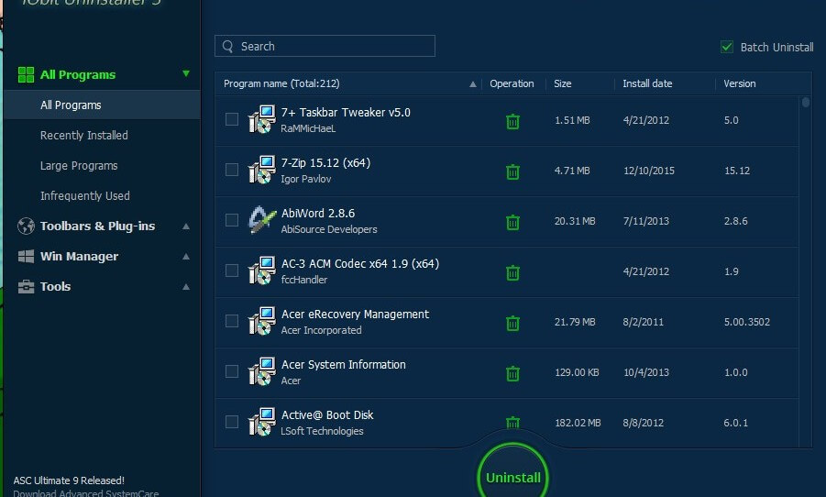The image size is (826, 497).
Task: Open the All Programs sub-item
Action: [102, 105]
